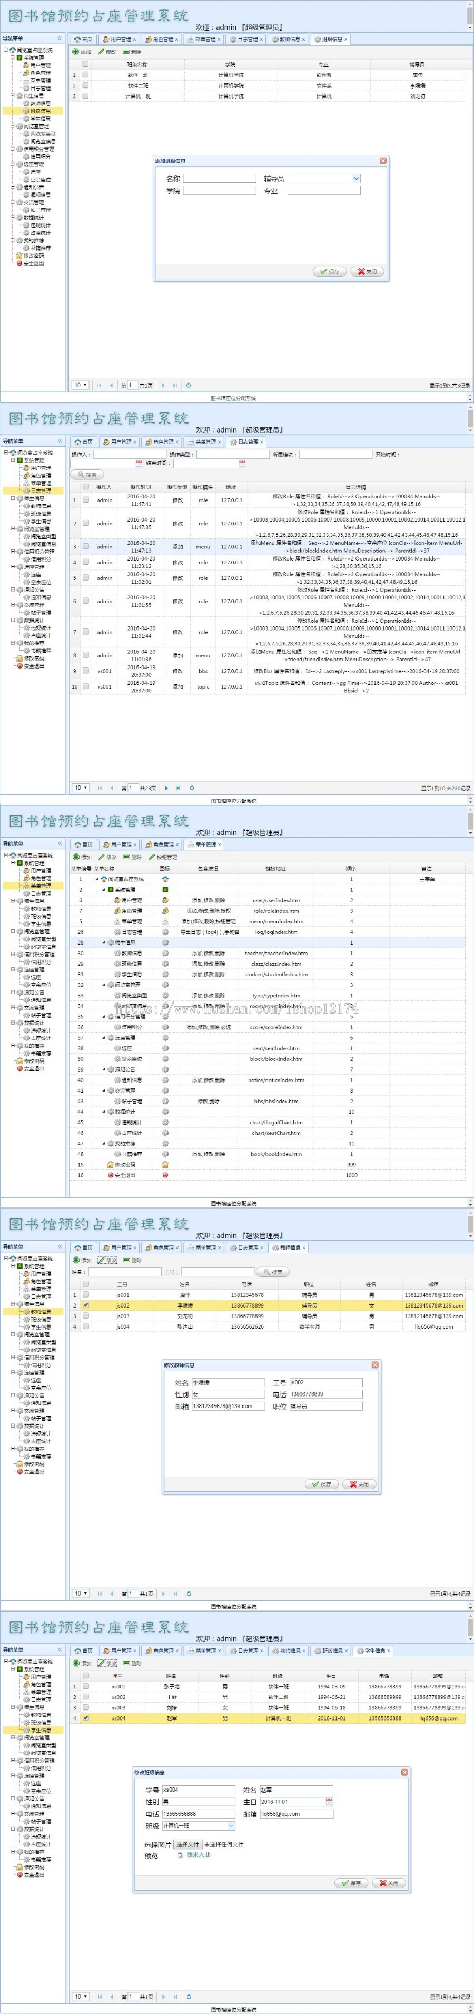Select the role/roleIndex.htm link address cell

pos(275,911)
